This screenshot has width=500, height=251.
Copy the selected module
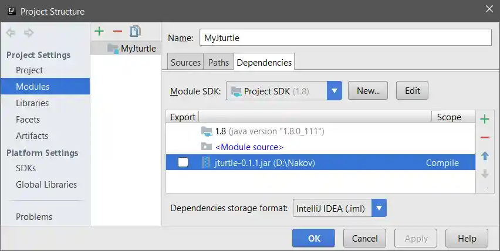pyautogui.click(x=136, y=31)
